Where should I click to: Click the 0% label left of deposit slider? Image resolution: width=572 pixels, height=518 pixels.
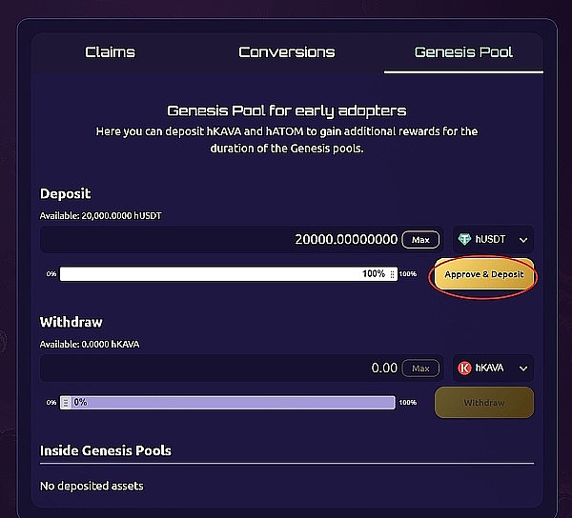pyautogui.click(x=51, y=274)
